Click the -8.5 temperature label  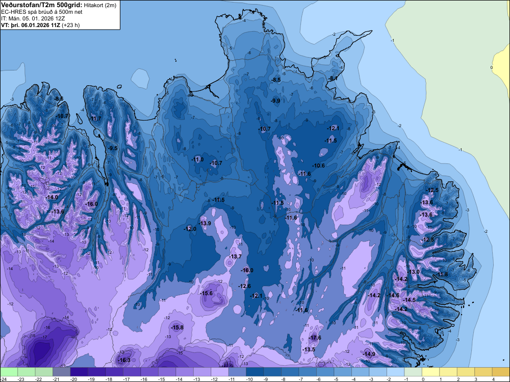coord(276,80)
